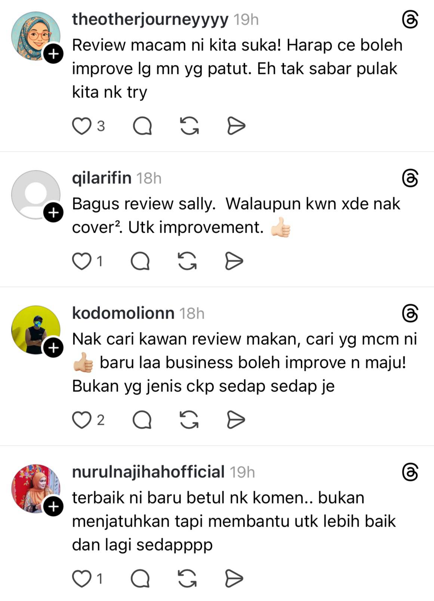
Task: Like qilarifin's comment
Action: [x=81, y=261]
